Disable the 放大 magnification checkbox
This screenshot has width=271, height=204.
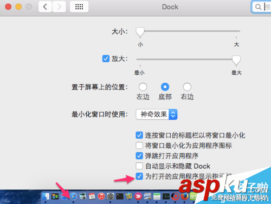(106, 59)
